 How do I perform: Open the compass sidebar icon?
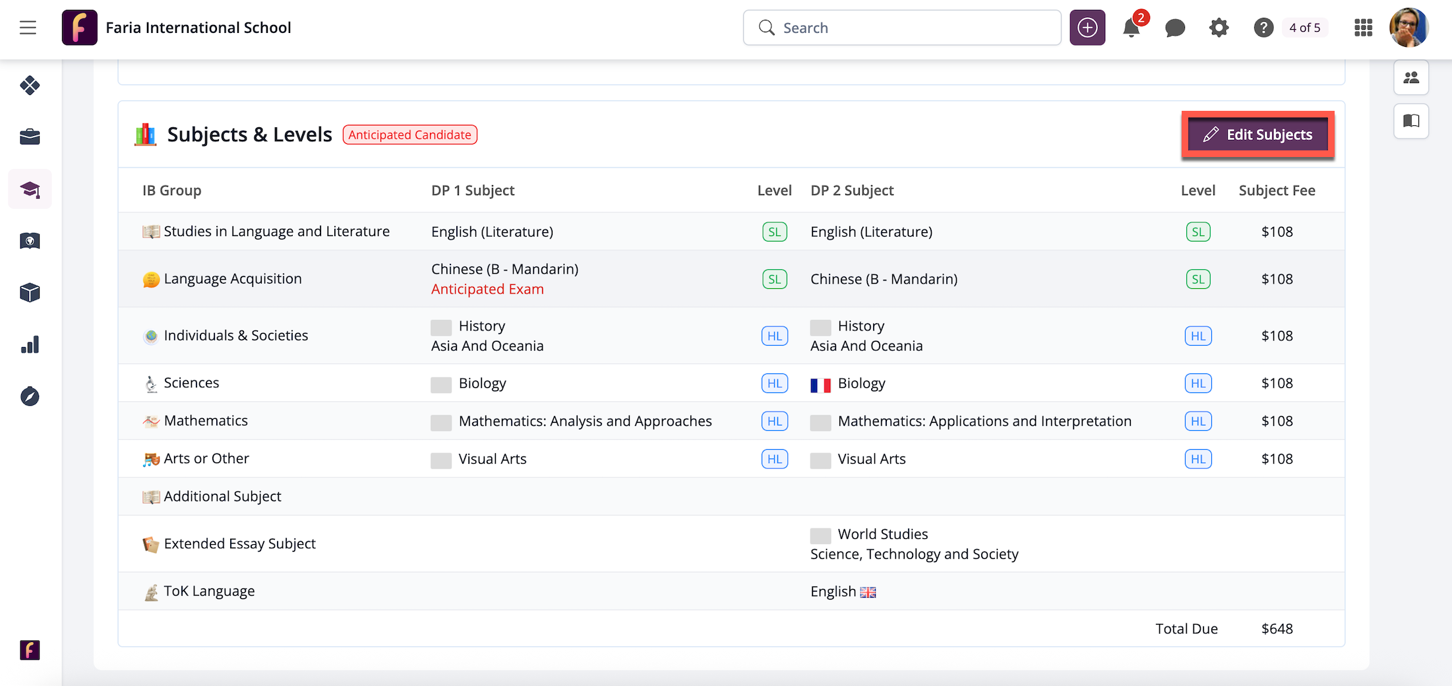(x=30, y=396)
